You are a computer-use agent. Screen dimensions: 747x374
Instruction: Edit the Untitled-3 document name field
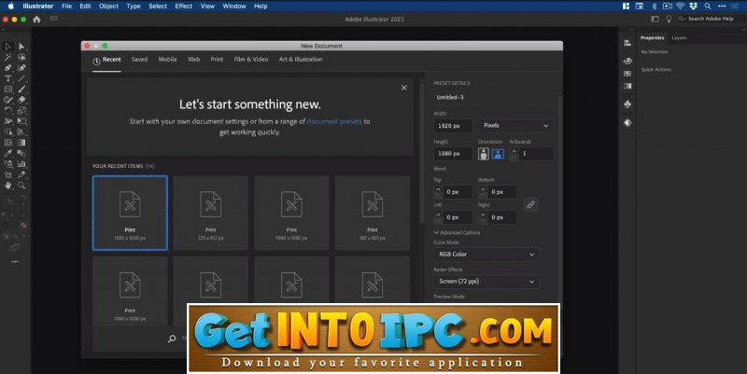(x=494, y=98)
